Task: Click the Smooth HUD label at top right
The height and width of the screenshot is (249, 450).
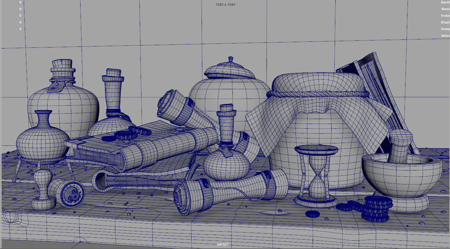Action: coord(445,9)
